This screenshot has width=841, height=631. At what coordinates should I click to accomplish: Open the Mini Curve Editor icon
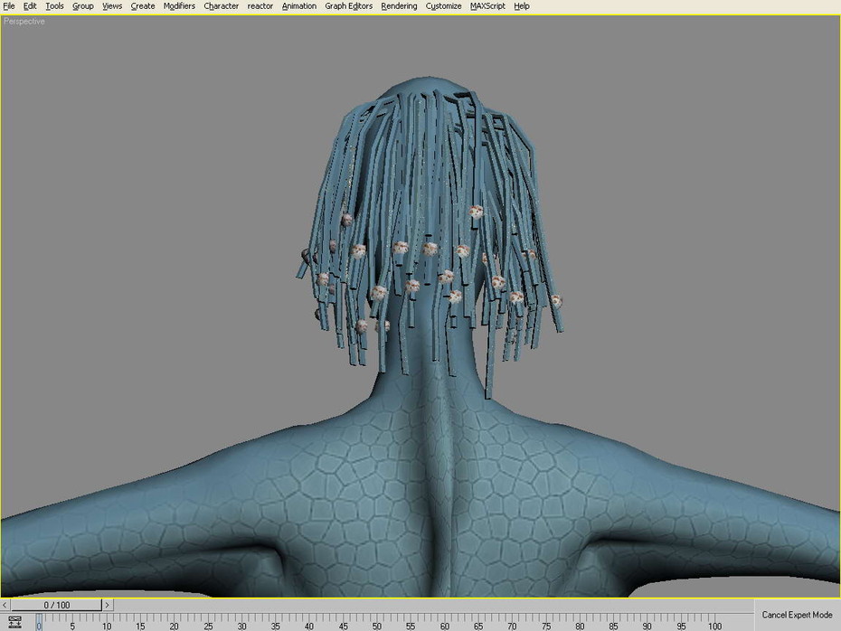pyautogui.click(x=14, y=622)
